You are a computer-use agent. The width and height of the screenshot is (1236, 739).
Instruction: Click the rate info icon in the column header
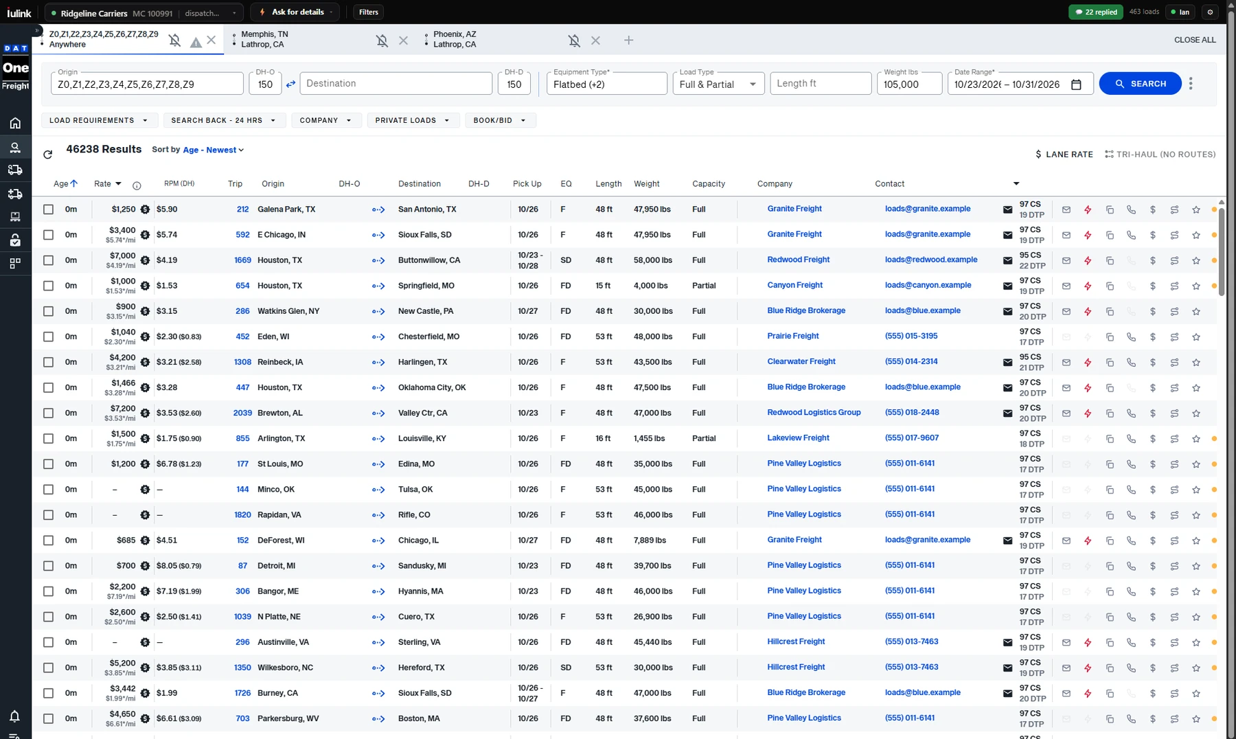(x=137, y=185)
